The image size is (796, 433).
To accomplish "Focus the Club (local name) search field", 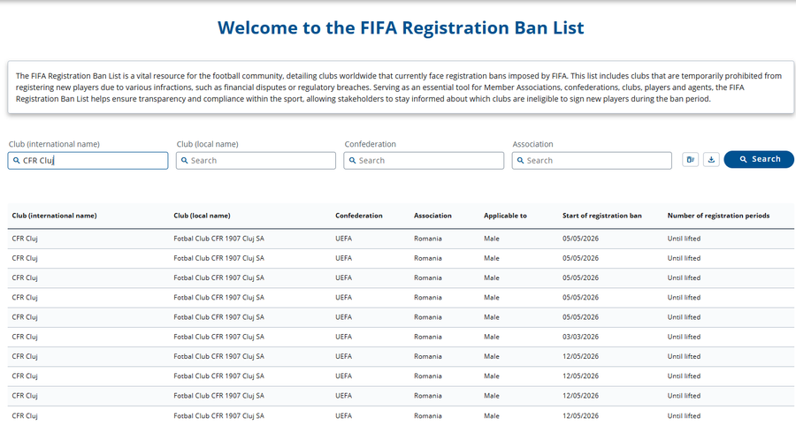I will pos(256,161).
